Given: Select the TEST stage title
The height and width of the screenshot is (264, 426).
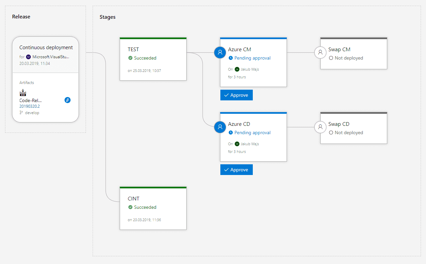Looking at the screenshot, I should (133, 49).
